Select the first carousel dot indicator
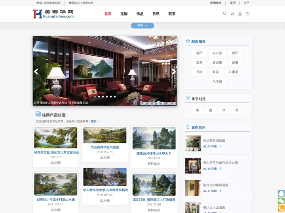285x213 pixels. pos(95,97)
